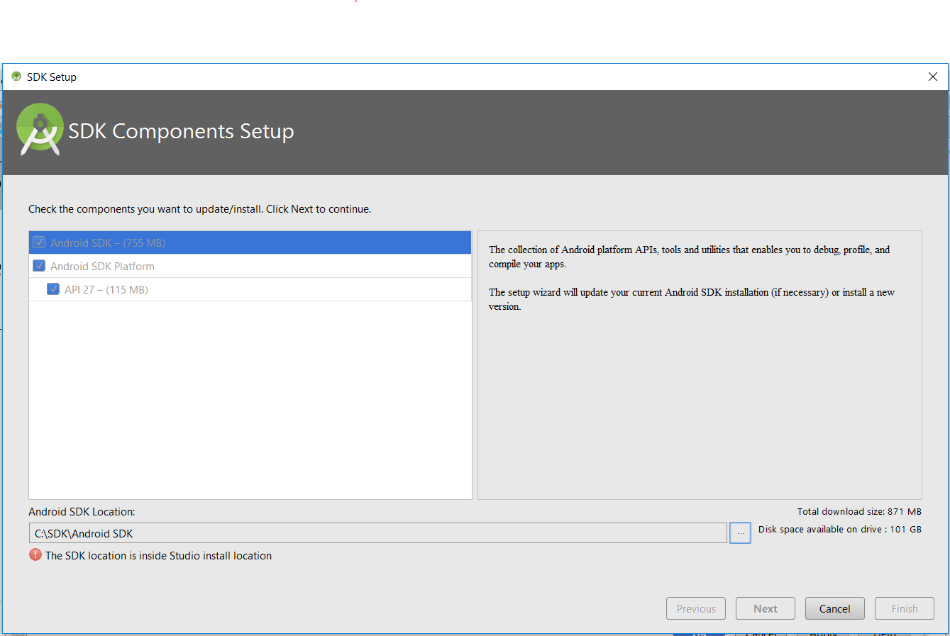Toggle the Android SDK Platform checkbox
The width and height of the screenshot is (950, 636).
coord(40,266)
